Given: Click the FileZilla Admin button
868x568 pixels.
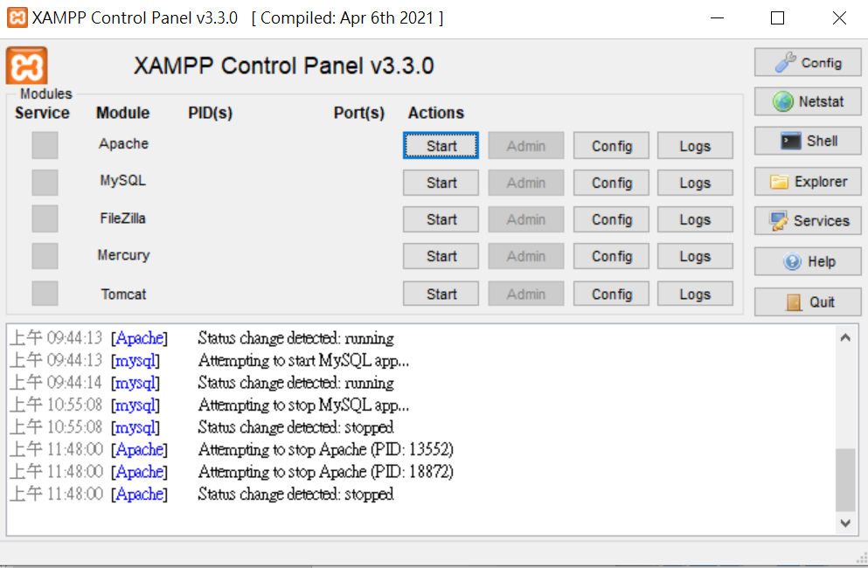Looking at the screenshot, I should pos(526,219).
